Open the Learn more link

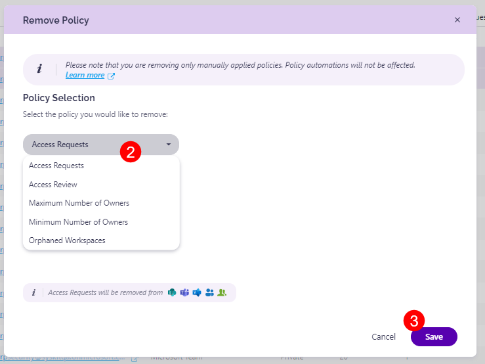pos(85,76)
